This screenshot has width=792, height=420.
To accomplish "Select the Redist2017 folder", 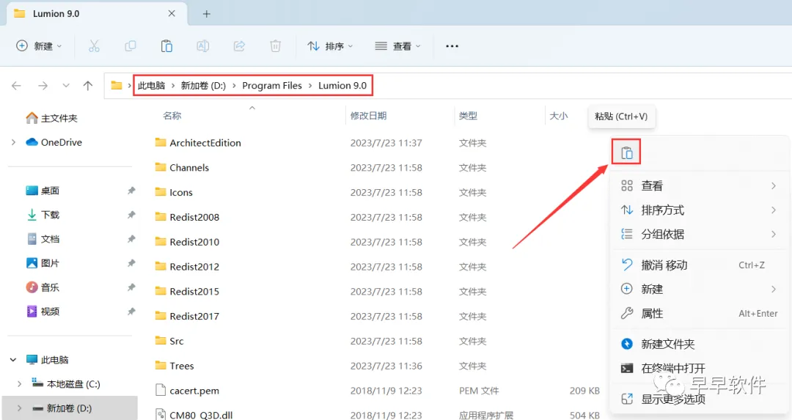I will click(187, 316).
